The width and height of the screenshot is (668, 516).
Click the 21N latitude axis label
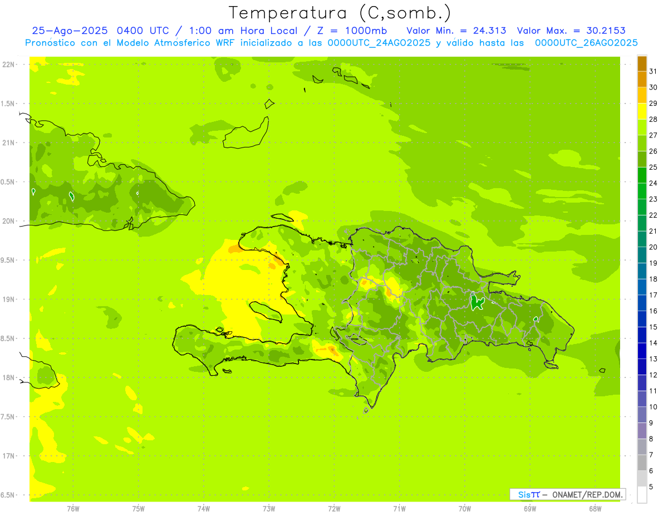(9, 143)
